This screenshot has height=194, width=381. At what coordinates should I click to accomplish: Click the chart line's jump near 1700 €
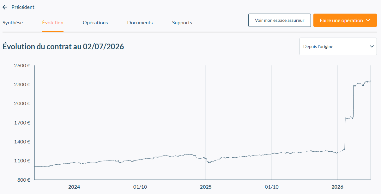click(x=345, y=133)
